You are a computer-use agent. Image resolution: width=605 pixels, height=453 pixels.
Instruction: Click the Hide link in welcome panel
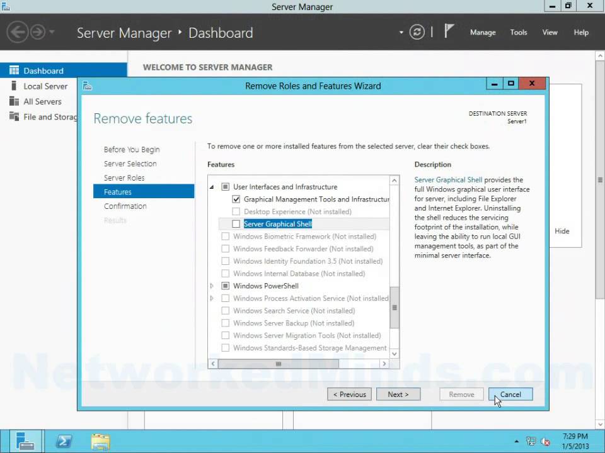(x=562, y=231)
